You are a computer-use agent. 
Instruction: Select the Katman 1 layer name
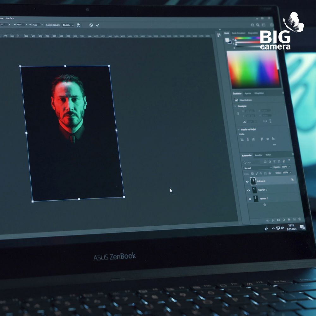262,190
